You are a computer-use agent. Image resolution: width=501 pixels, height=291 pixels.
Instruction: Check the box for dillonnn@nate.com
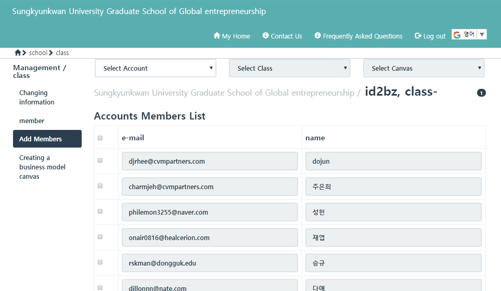100,287
